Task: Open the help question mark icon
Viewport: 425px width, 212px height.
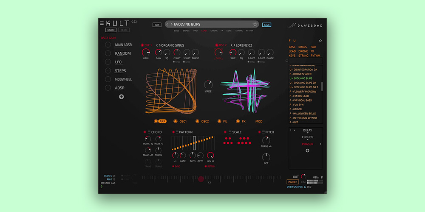Action: pos(102,187)
